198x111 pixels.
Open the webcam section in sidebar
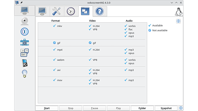point(24,21)
